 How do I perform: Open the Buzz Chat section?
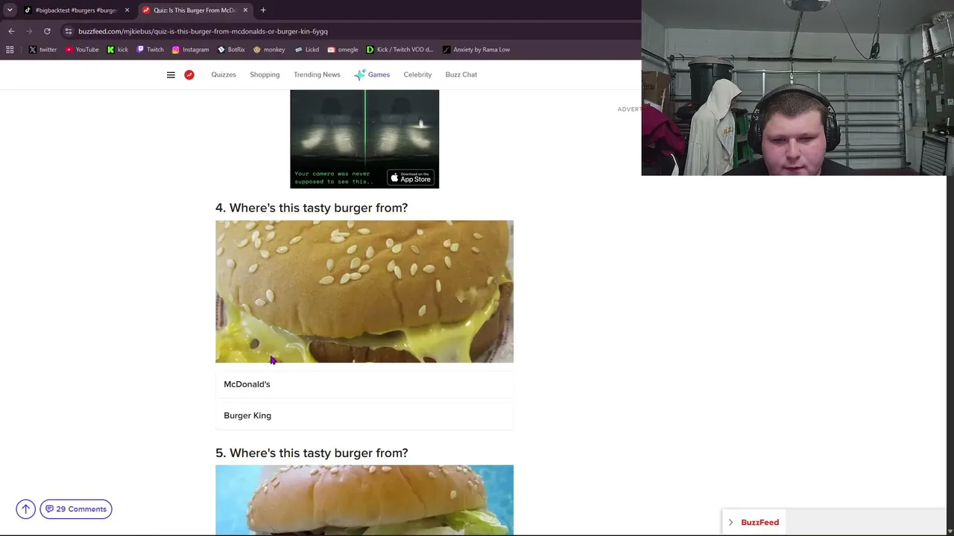(461, 74)
